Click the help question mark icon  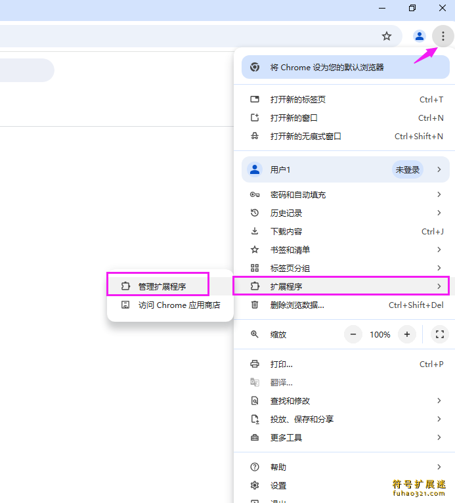tap(255, 467)
